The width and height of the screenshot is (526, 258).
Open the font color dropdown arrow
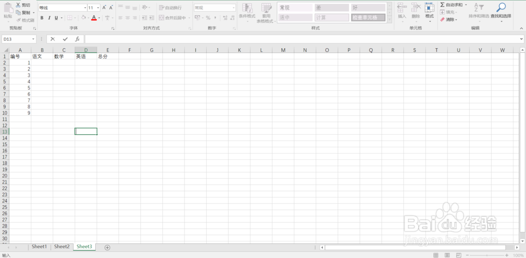click(x=99, y=18)
